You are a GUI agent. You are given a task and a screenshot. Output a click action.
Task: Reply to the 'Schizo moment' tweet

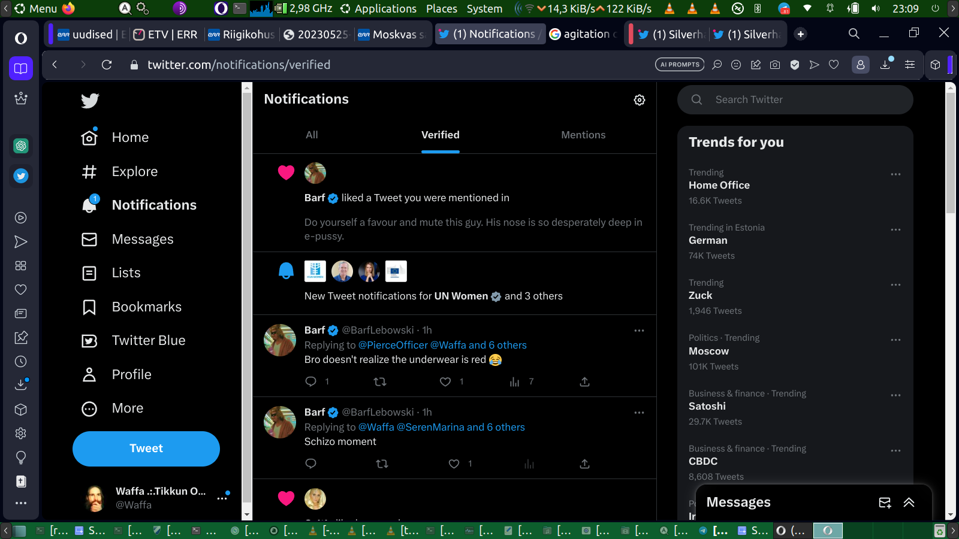tap(310, 464)
